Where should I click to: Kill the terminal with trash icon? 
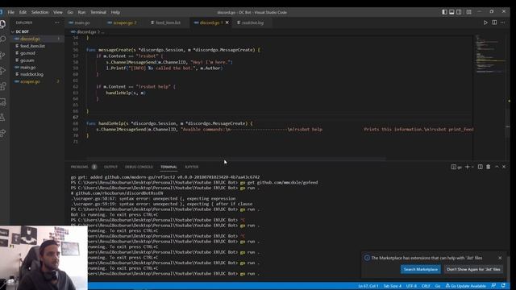tap(489, 167)
